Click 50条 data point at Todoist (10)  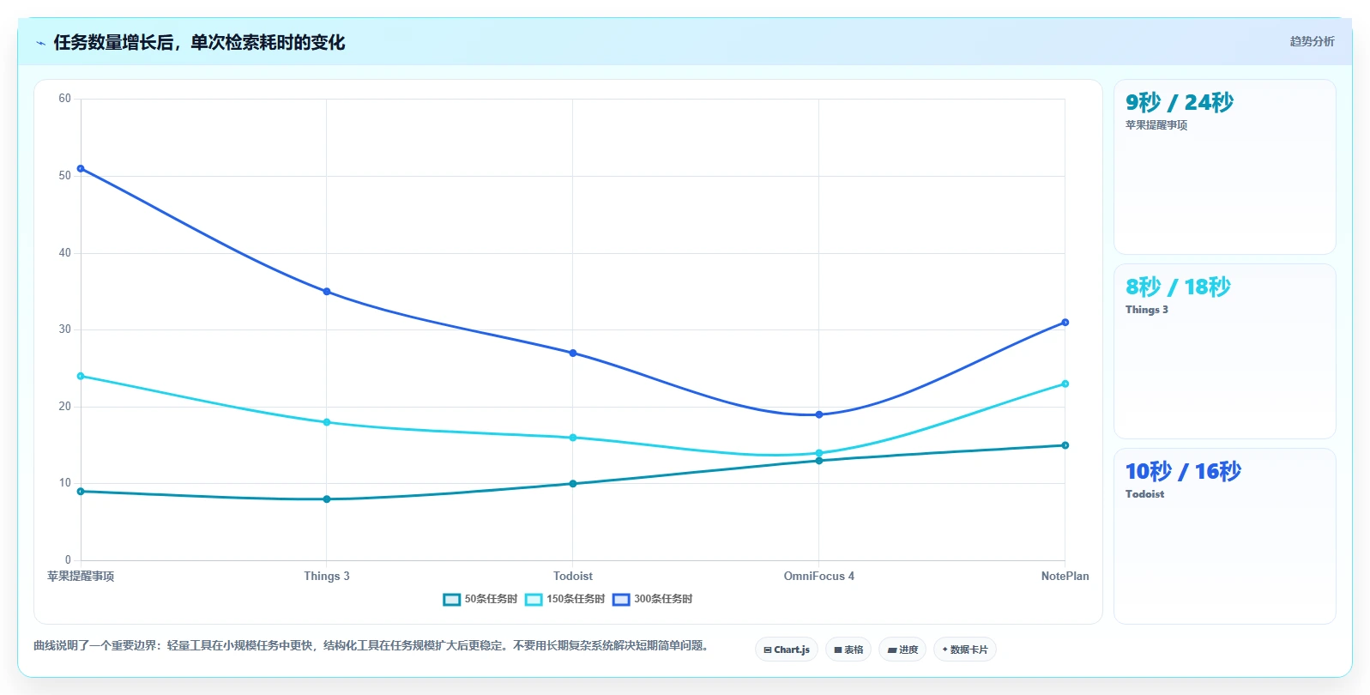(573, 484)
